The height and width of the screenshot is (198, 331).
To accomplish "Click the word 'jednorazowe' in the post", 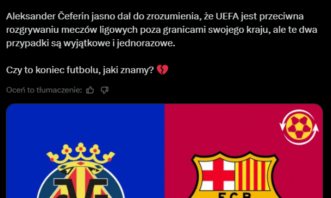I will click(x=145, y=43).
